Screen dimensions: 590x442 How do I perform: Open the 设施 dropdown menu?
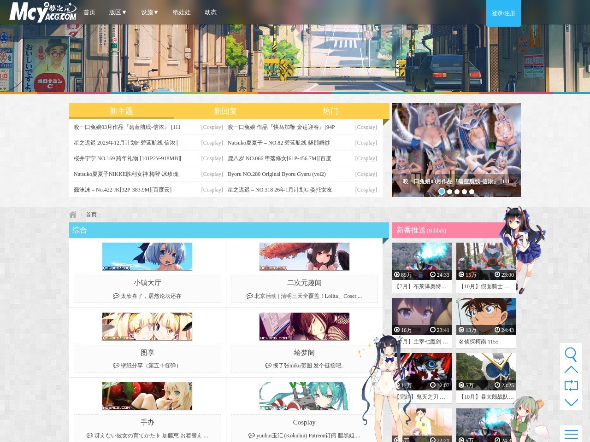pos(149,12)
